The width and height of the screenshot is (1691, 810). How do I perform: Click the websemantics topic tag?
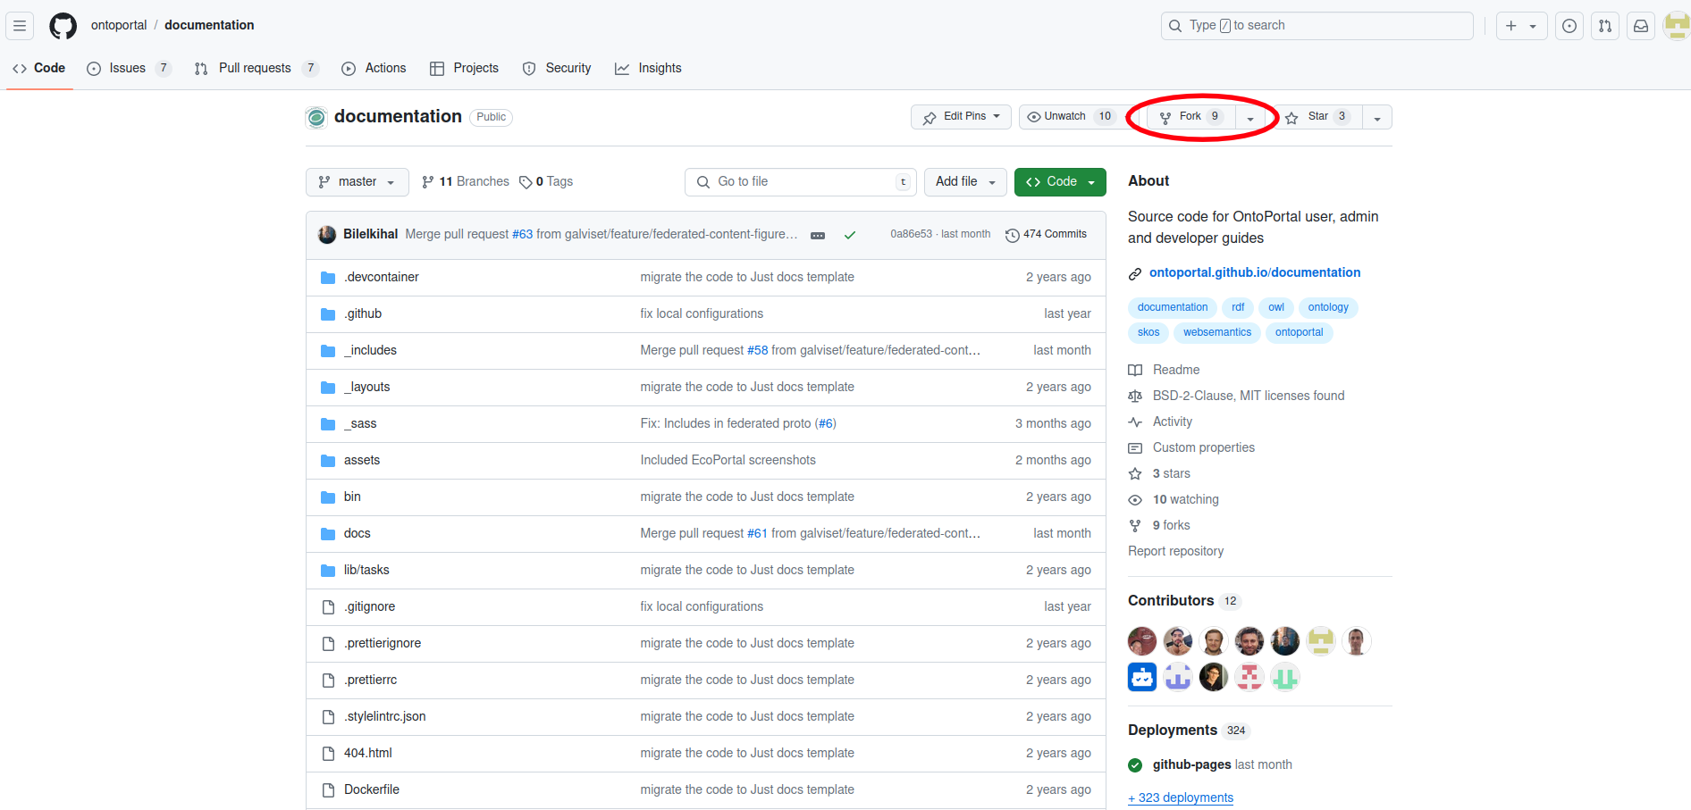tap(1216, 332)
